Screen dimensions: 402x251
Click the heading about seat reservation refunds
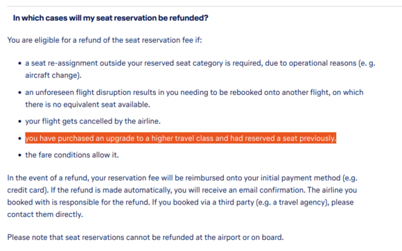(x=110, y=18)
